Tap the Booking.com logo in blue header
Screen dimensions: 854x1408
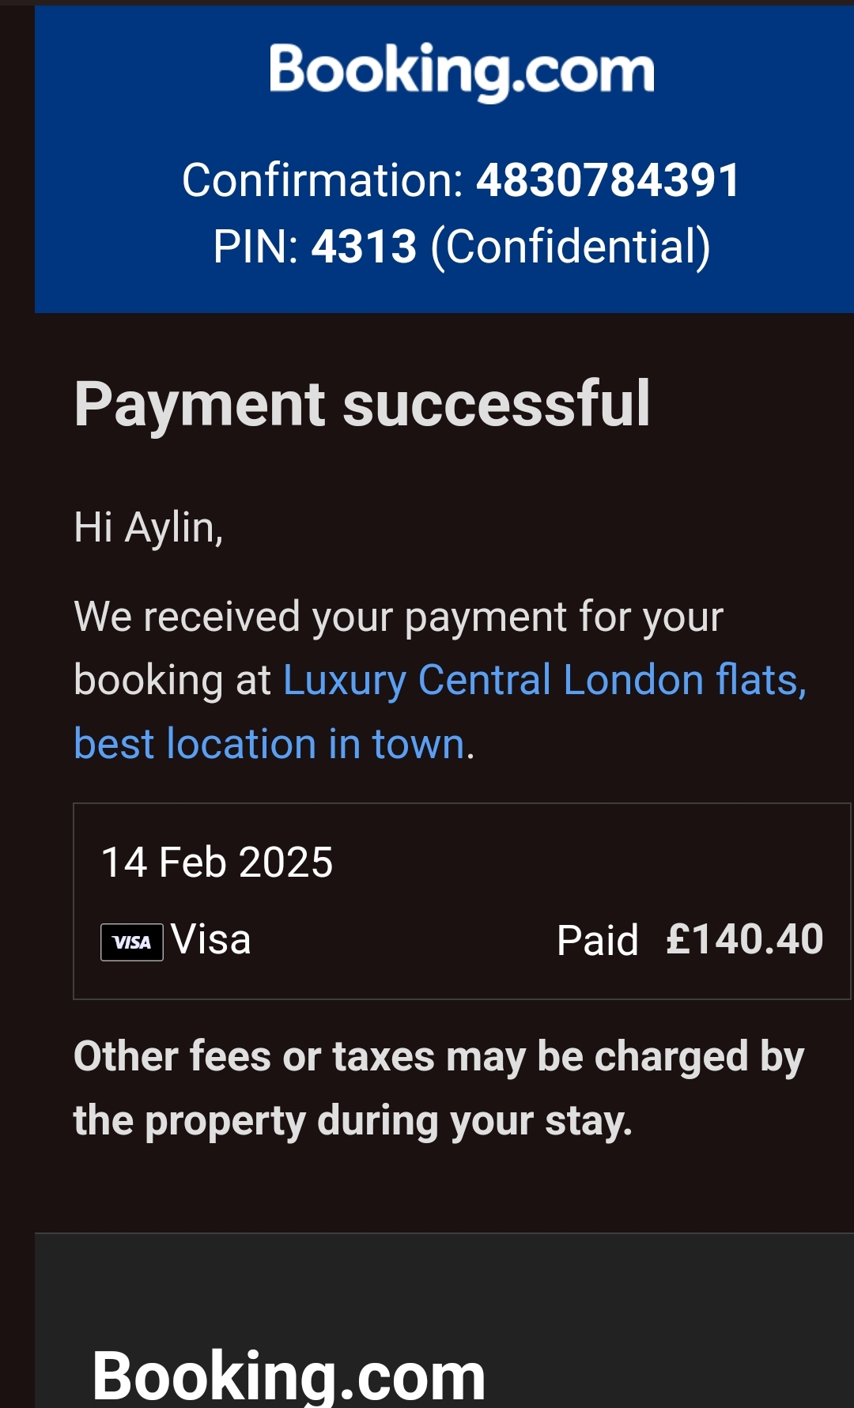coord(462,71)
